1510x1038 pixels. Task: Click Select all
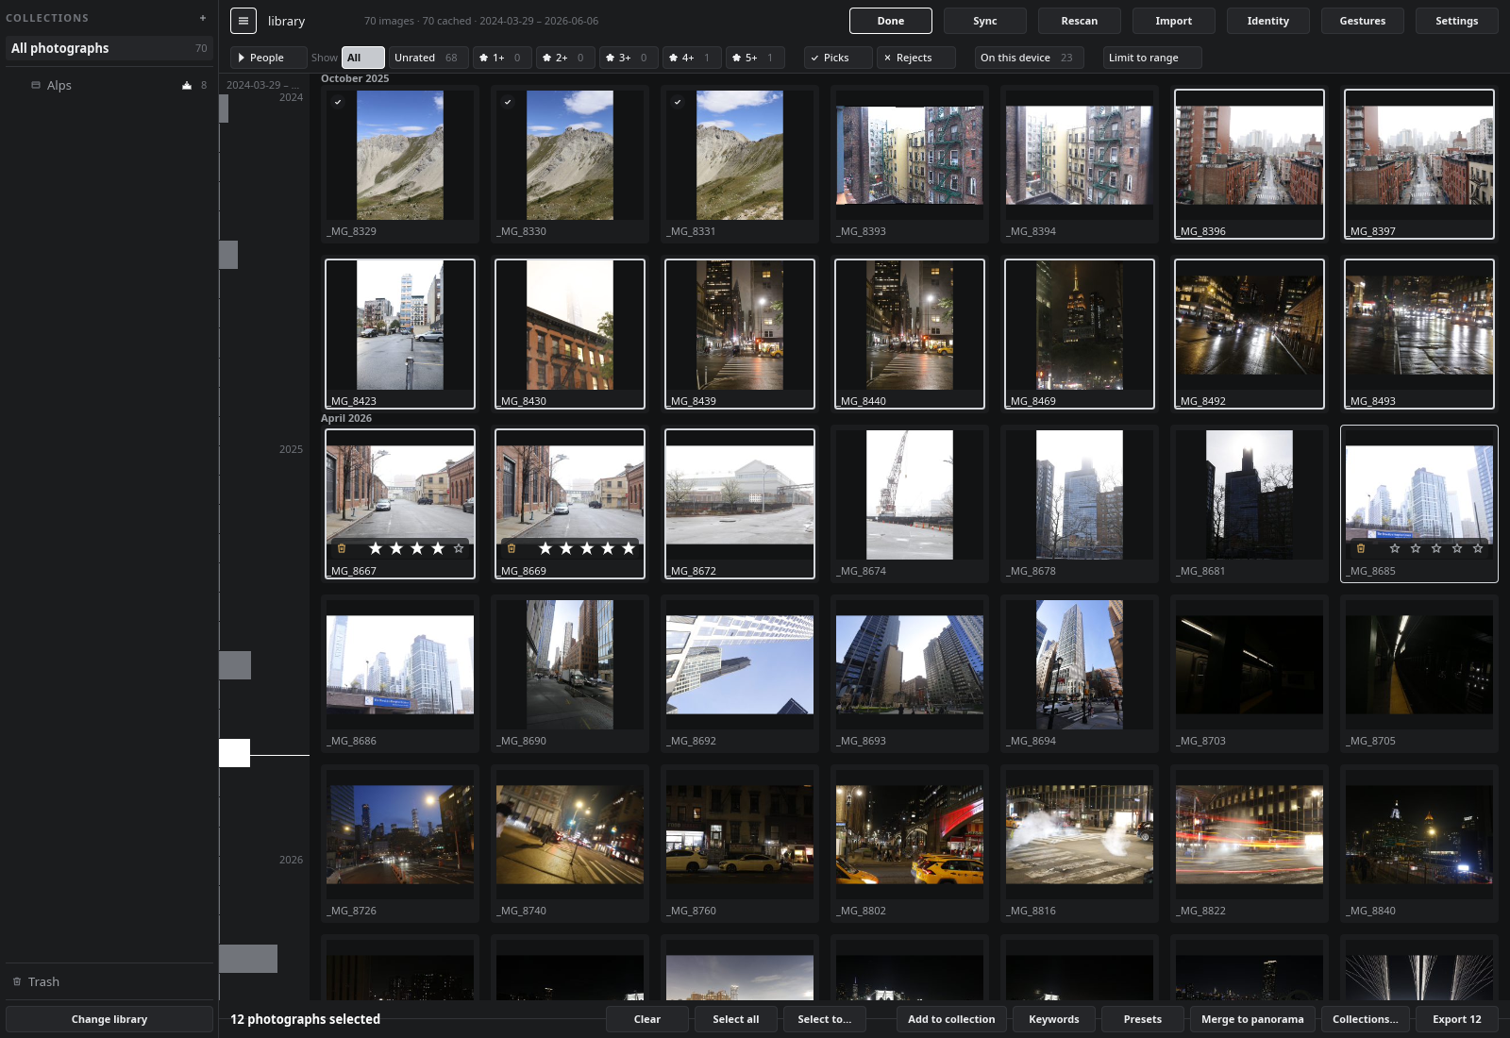click(x=736, y=1019)
